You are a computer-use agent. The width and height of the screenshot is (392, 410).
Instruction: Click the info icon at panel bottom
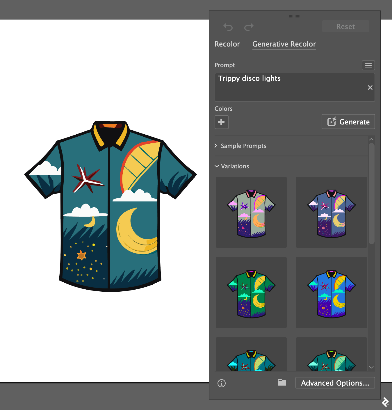click(x=222, y=383)
